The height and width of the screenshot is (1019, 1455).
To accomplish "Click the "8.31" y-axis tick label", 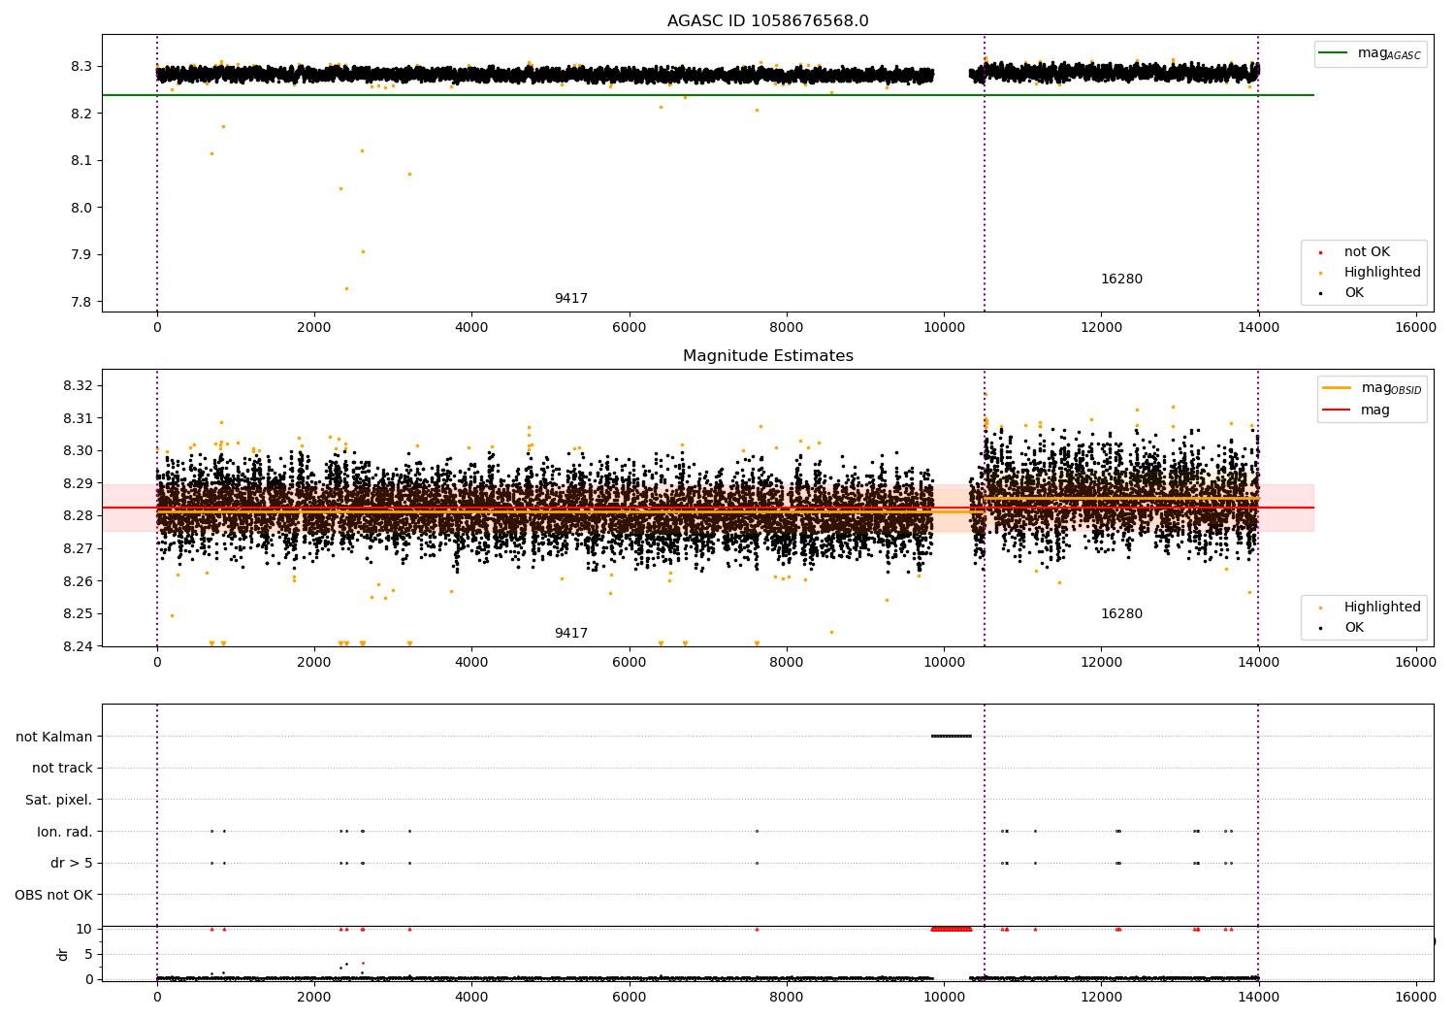I will coord(78,418).
